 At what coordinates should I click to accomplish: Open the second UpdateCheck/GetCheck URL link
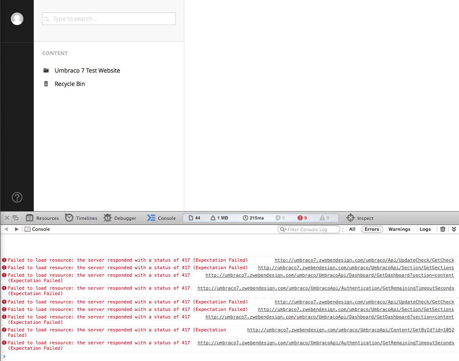pyautogui.click(x=364, y=302)
